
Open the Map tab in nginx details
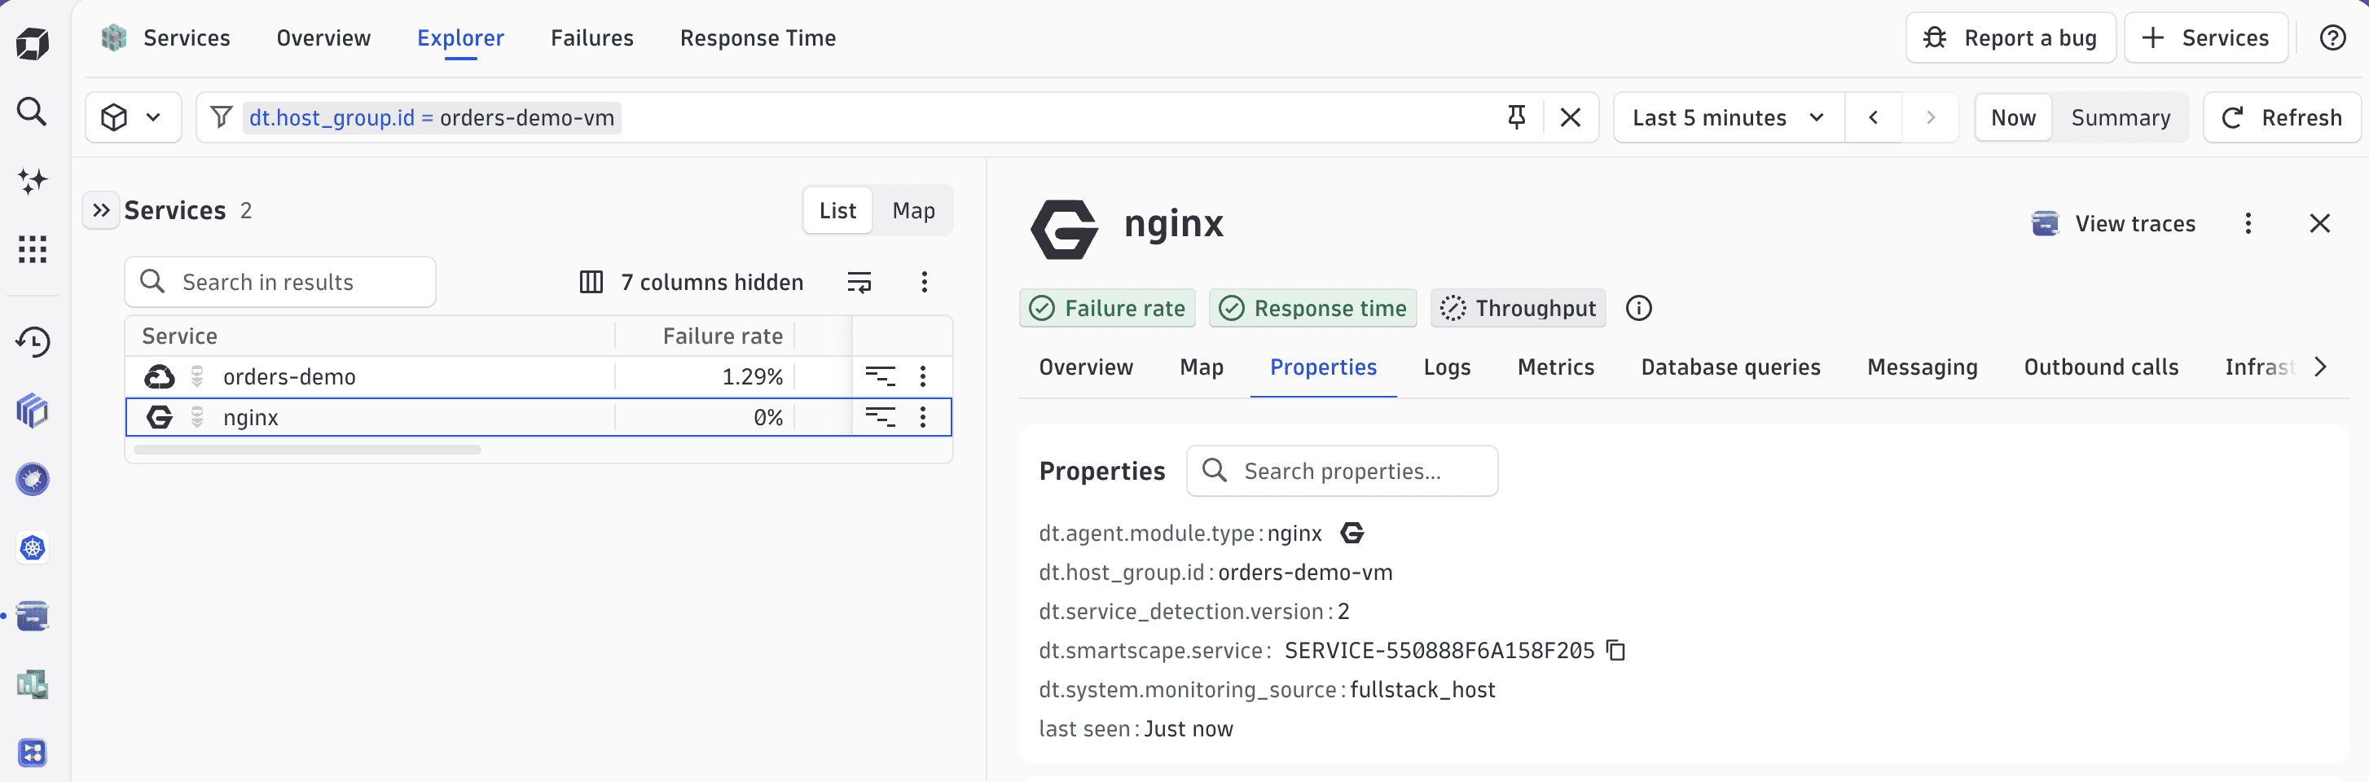pos(1201,367)
